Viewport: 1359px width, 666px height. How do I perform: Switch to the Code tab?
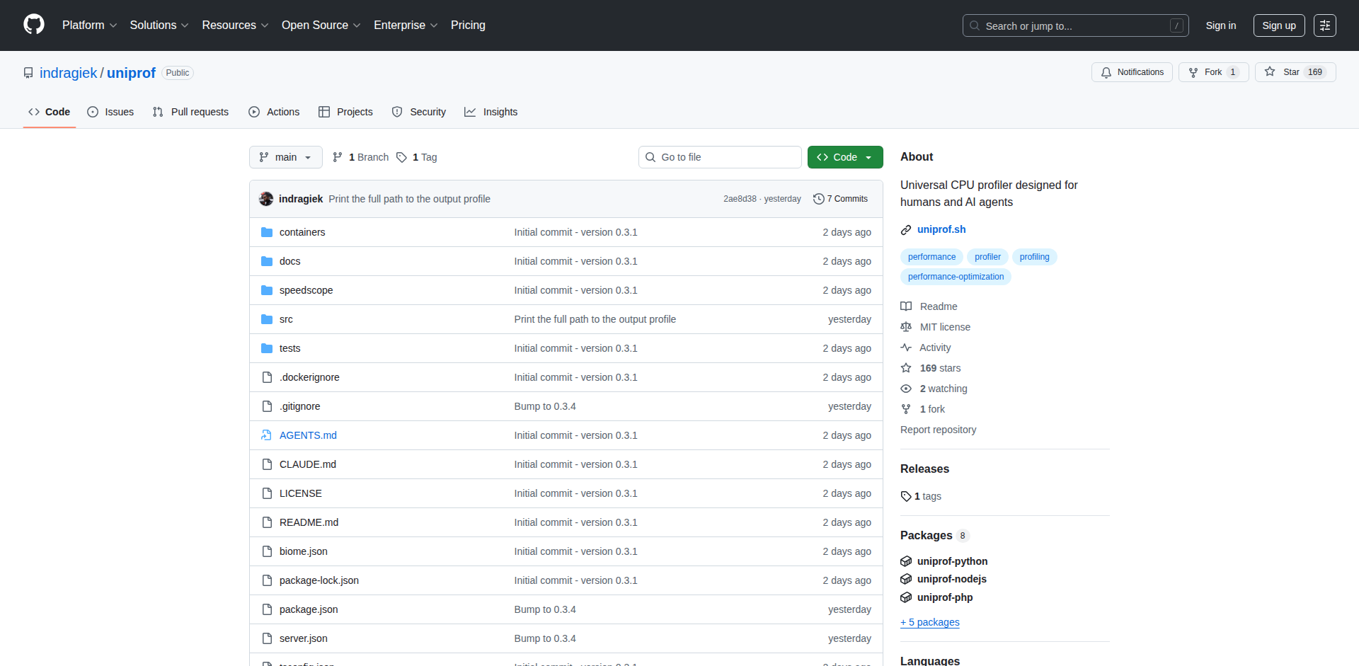pos(50,112)
